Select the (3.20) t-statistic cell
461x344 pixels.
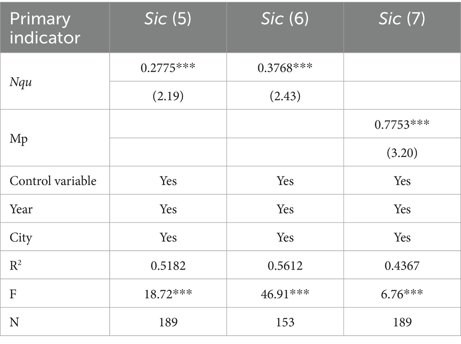click(402, 152)
